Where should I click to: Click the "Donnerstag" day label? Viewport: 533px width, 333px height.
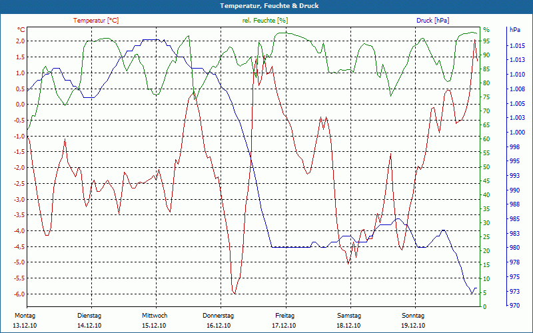[219, 316]
